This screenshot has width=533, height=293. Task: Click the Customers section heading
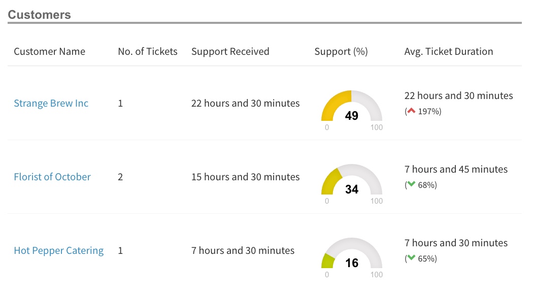click(x=40, y=15)
